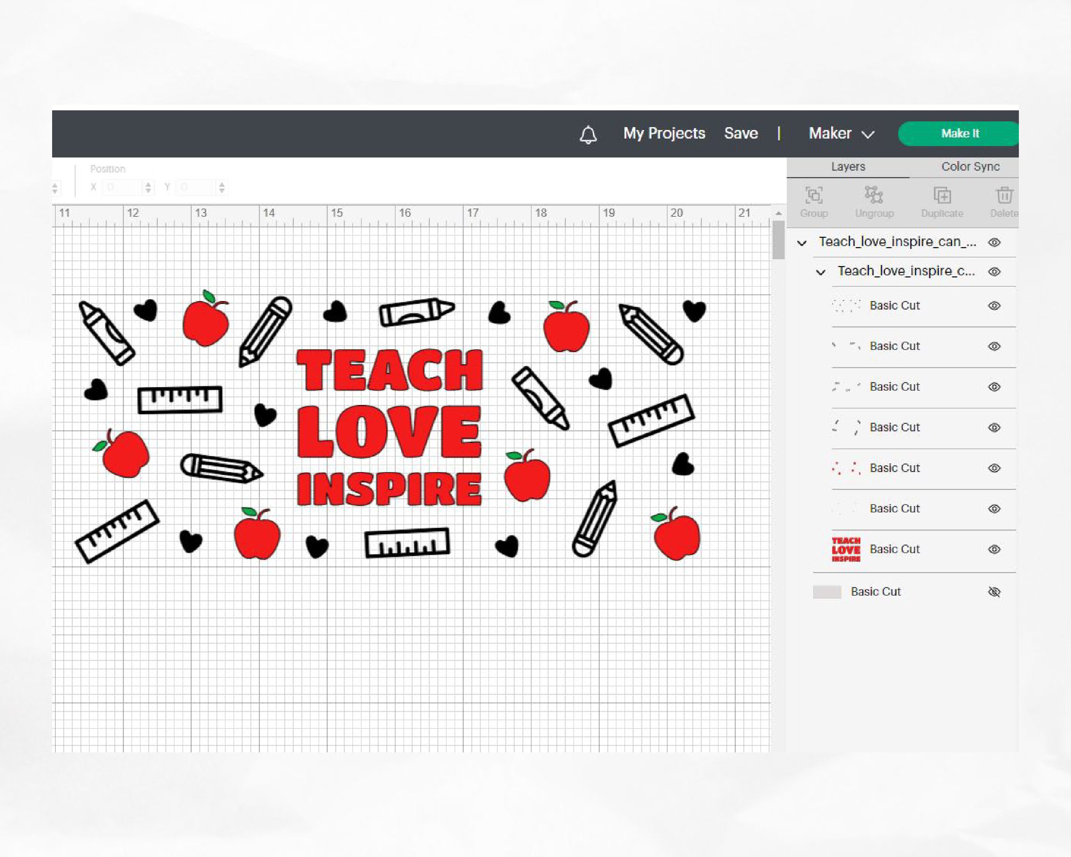Click the Position X stepper arrows
This screenshot has width=1071, height=857.
[147, 187]
